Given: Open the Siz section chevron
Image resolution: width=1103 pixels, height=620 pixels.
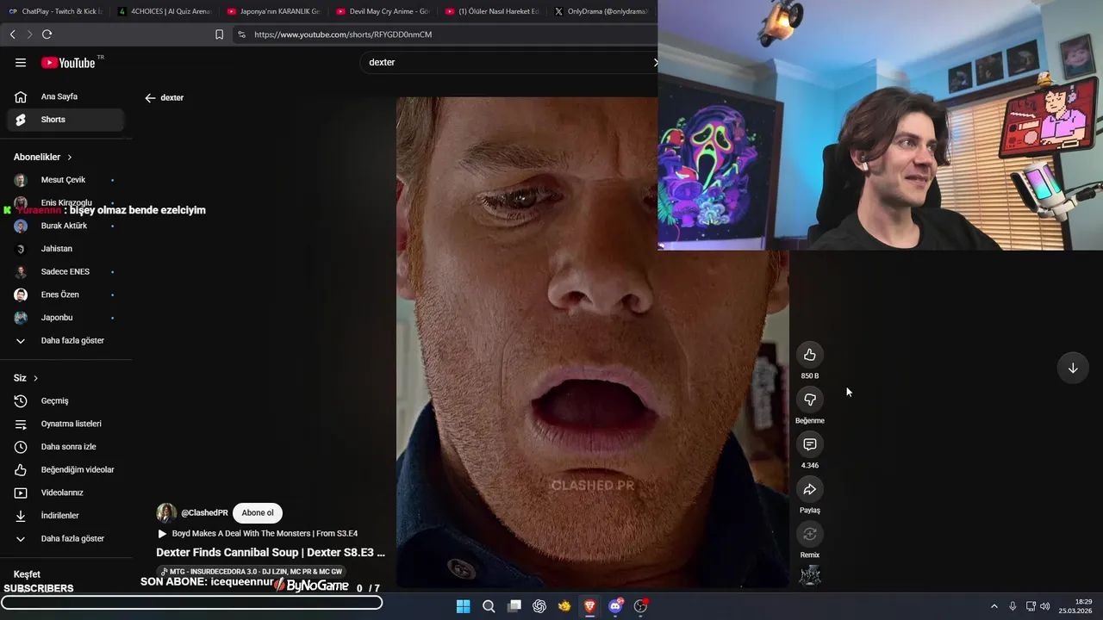Looking at the screenshot, I should coord(35,378).
